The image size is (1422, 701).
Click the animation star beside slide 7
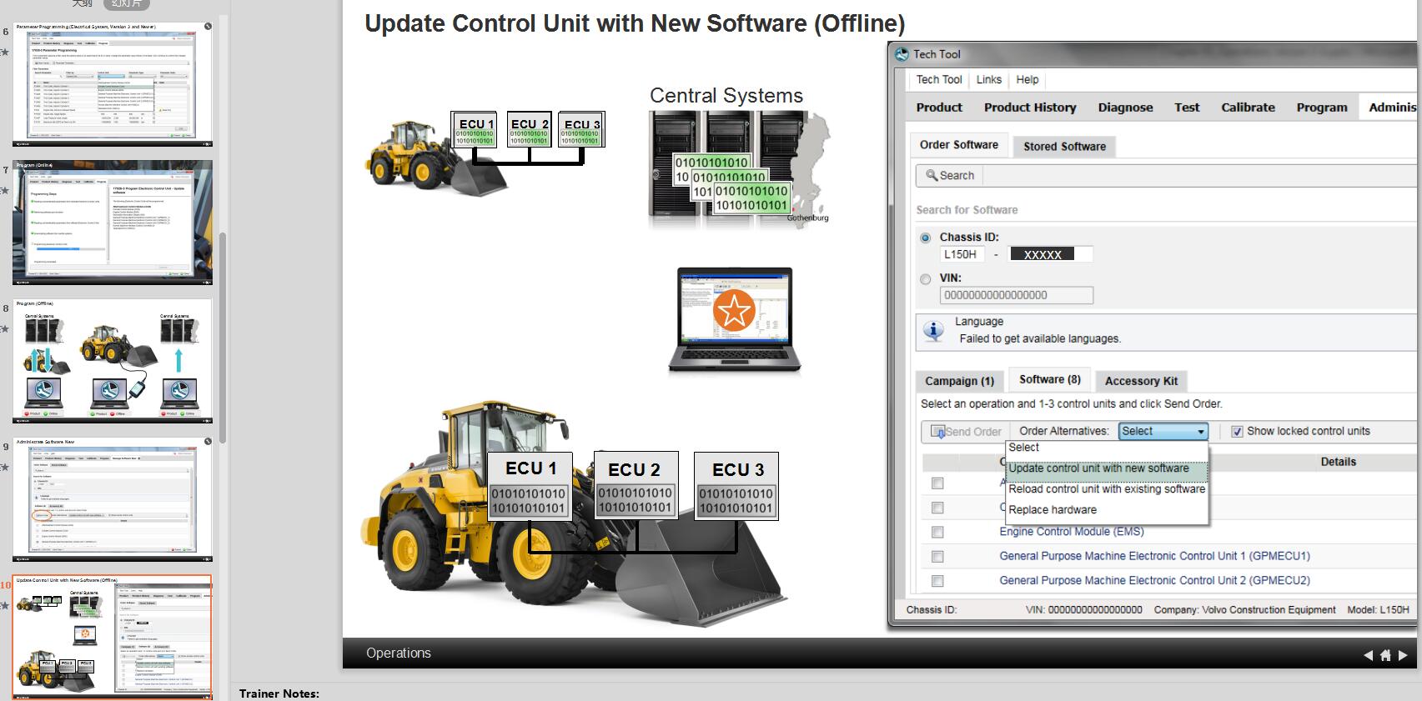click(x=5, y=190)
